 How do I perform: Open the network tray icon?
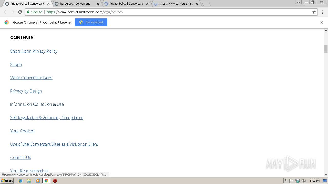pos(298,181)
